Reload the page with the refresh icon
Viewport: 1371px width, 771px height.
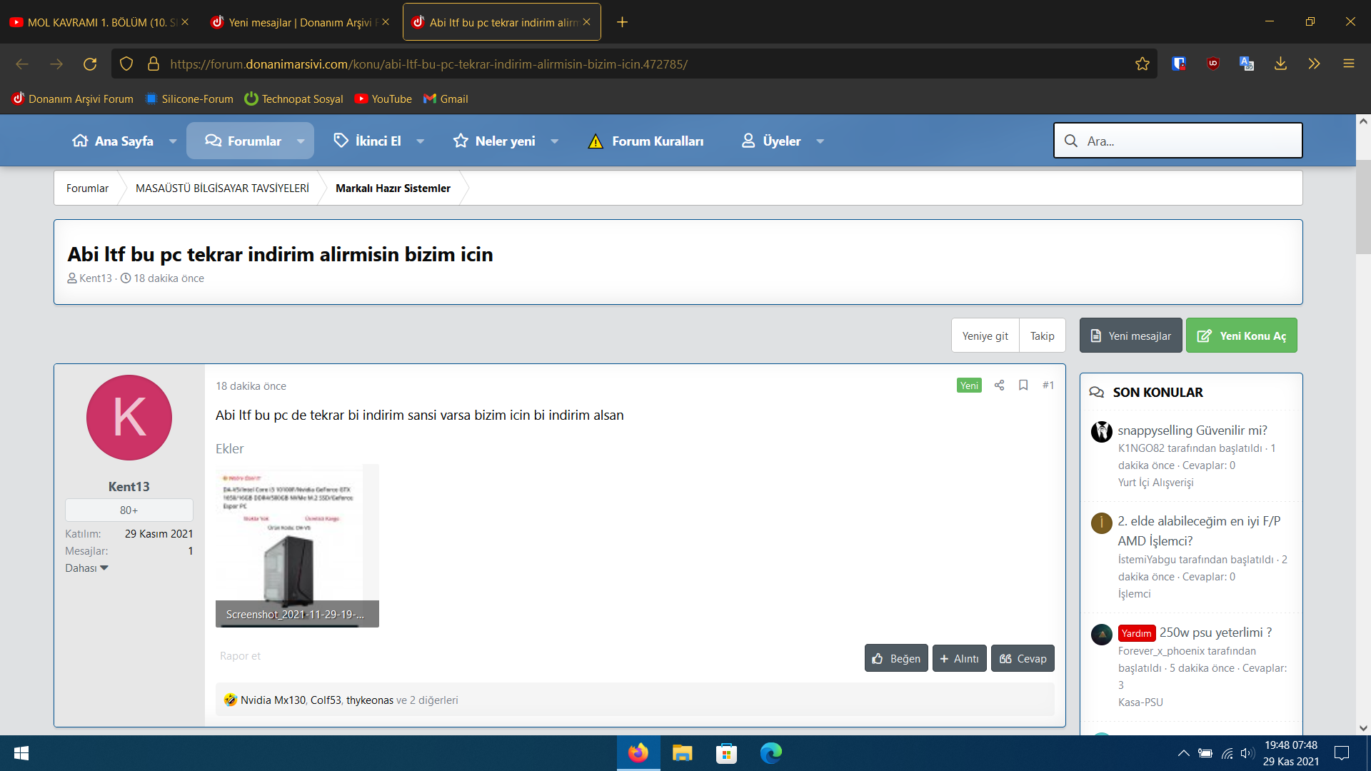click(90, 64)
